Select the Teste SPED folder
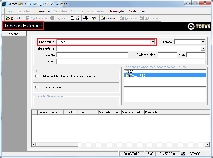The image size is (213, 158). (x=165, y=76)
